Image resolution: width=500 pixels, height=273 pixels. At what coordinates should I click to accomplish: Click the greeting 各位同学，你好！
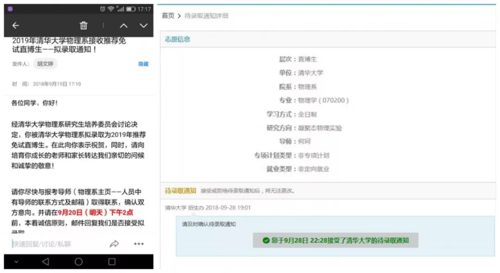point(35,103)
